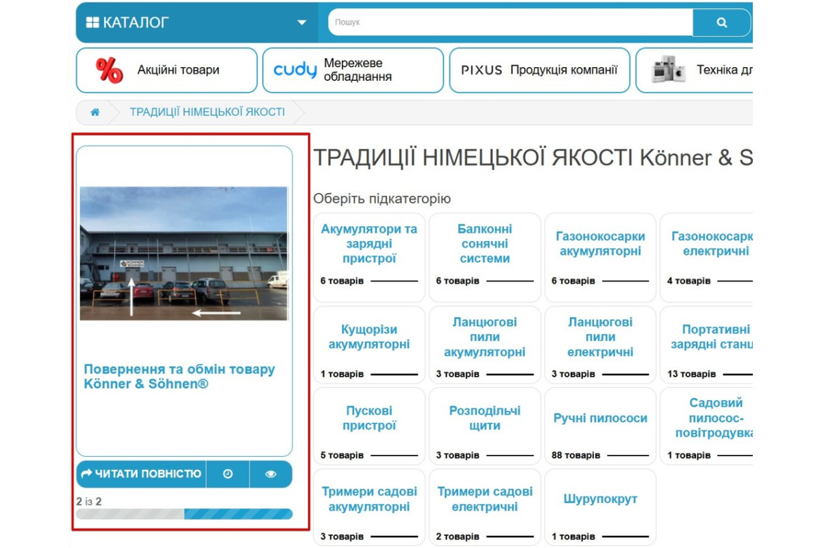
Task: Open Мережеве обладнання category
Action: pos(353,70)
